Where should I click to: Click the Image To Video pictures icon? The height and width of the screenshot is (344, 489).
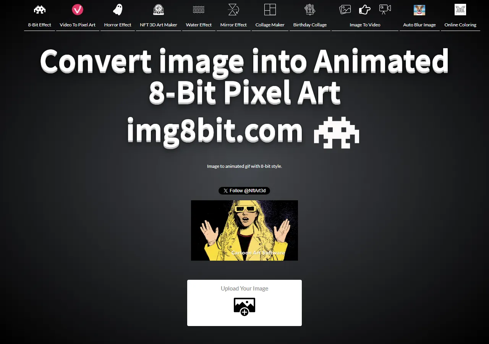[x=345, y=10]
